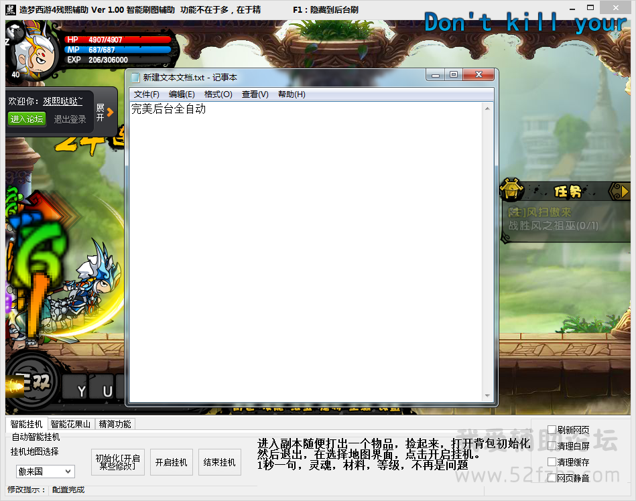The width and height of the screenshot is (636, 501).
Task: Enable the 刷新网页 checkbox
Action: click(x=552, y=429)
